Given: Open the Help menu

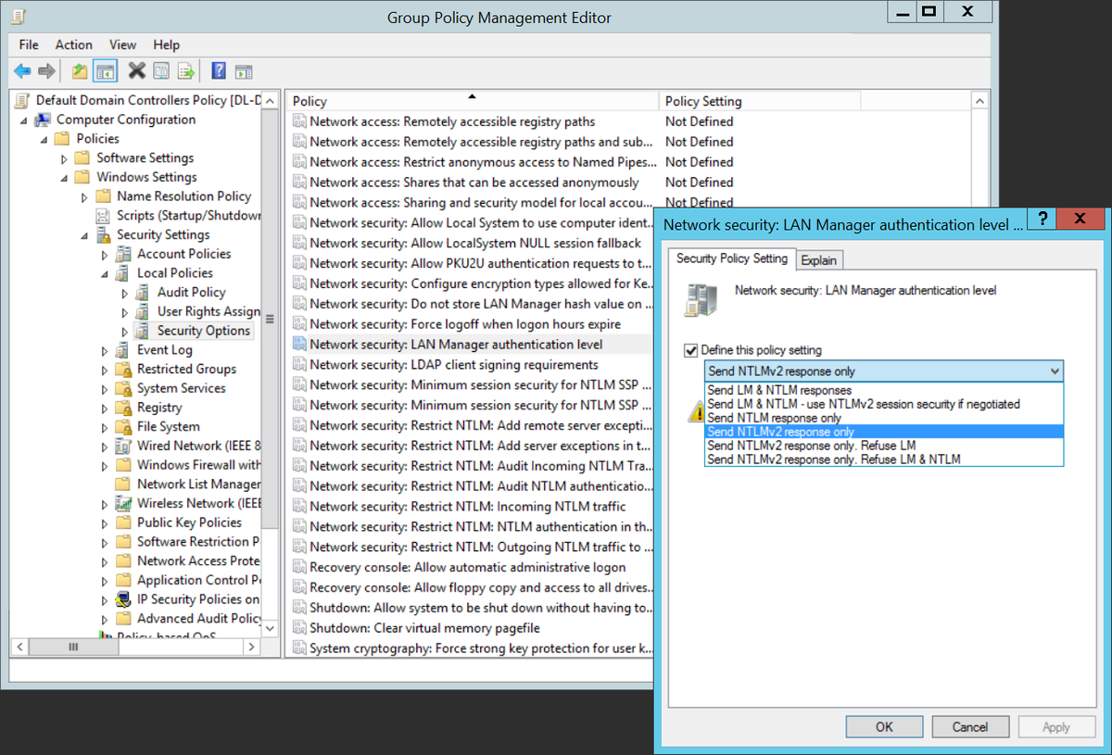Looking at the screenshot, I should coord(166,44).
